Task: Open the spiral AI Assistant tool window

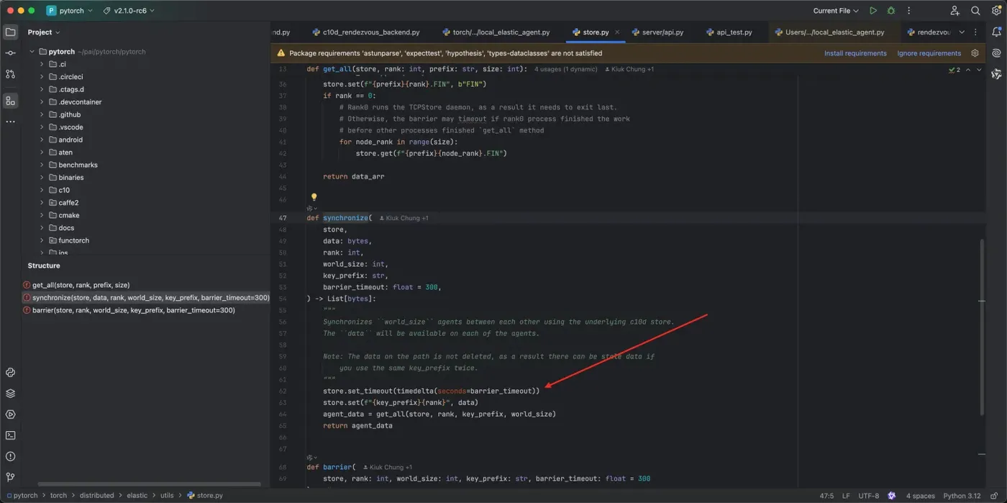Action: pos(996,53)
